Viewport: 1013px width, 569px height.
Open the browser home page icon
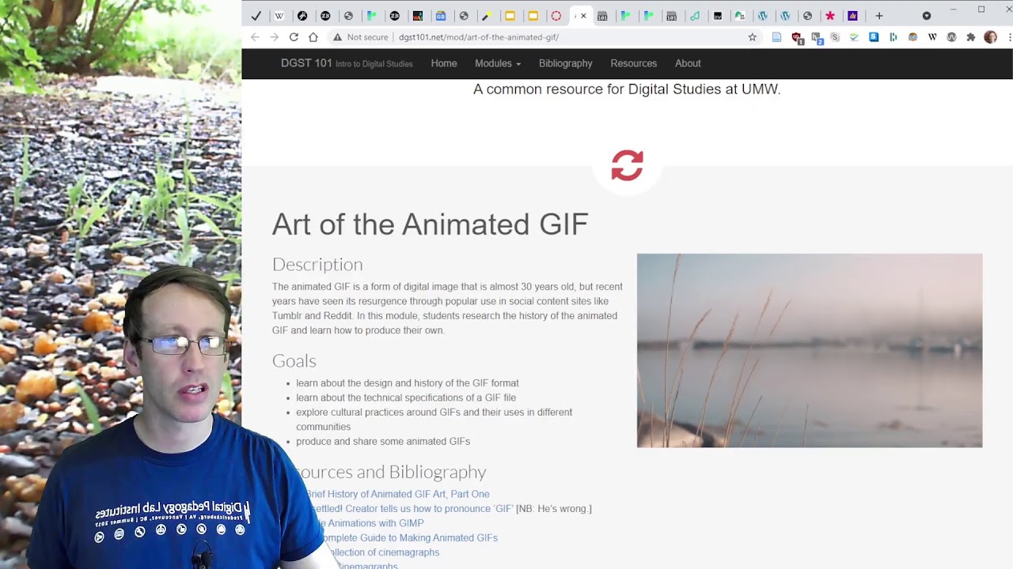pos(313,37)
